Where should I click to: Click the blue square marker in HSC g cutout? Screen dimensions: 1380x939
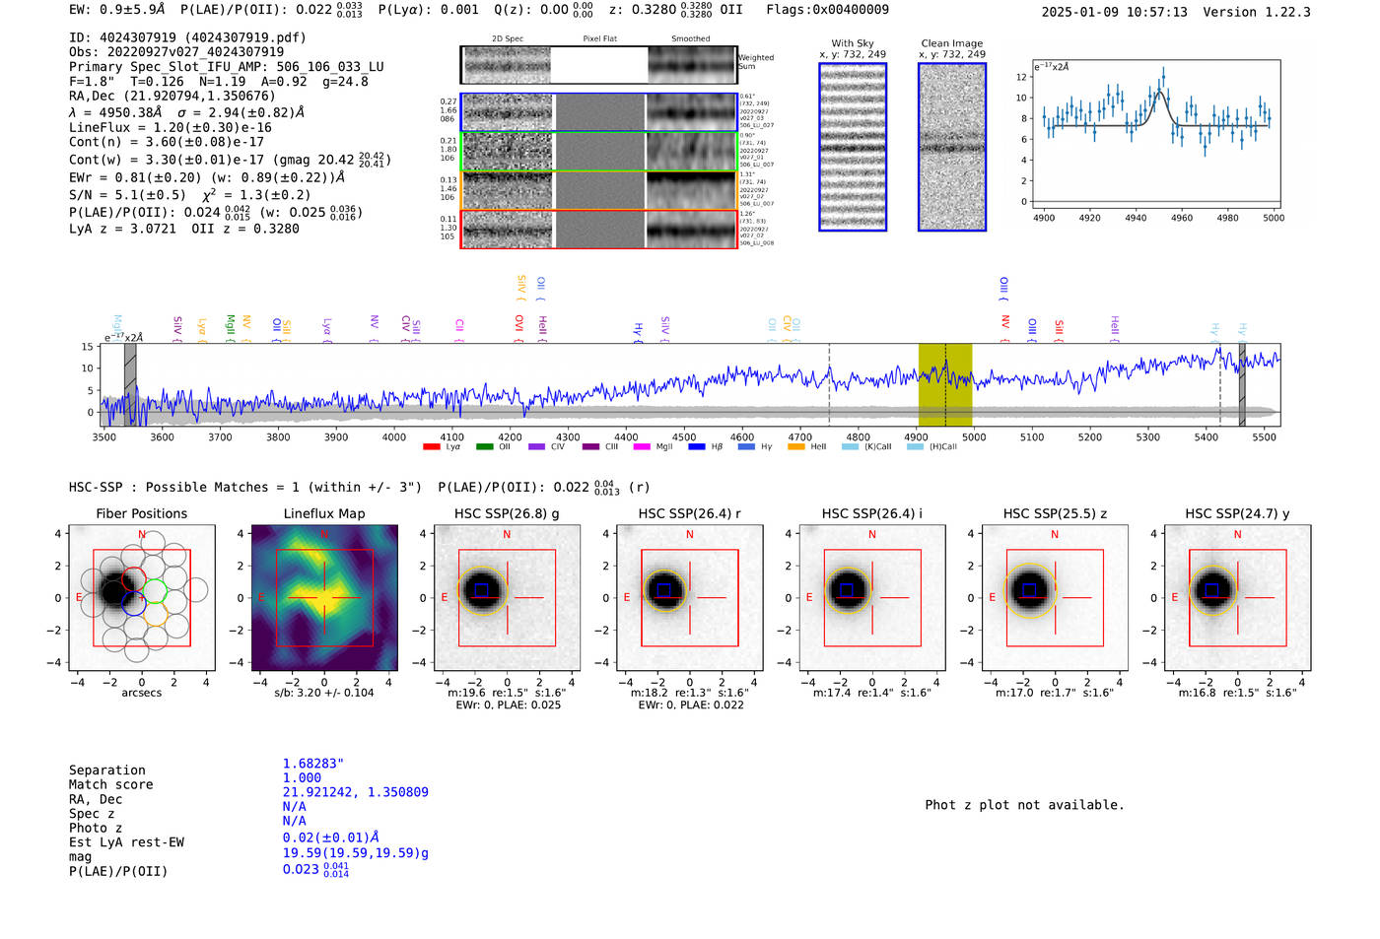tap(481, 589)
